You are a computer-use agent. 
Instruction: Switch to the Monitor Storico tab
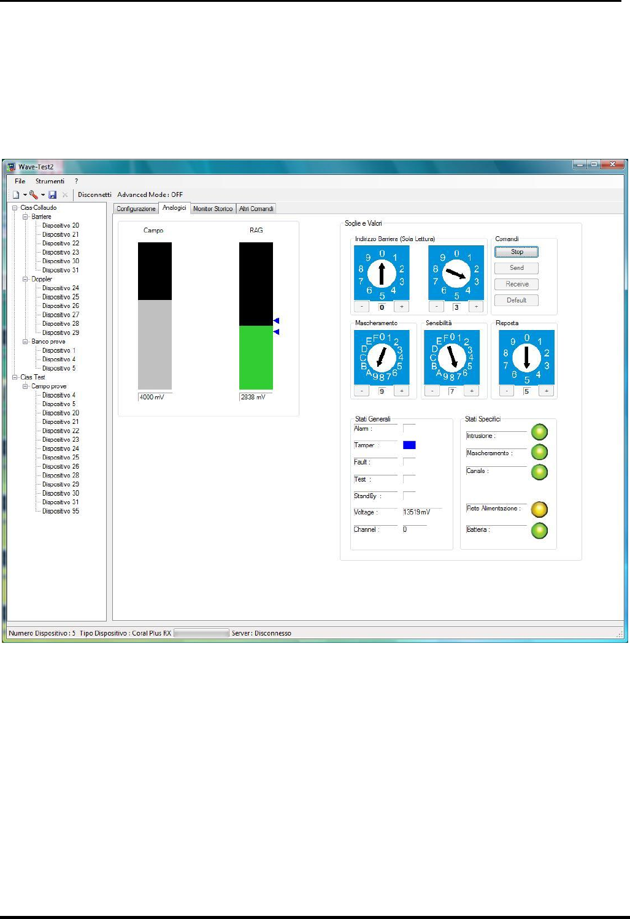click(x=213, y=209)
